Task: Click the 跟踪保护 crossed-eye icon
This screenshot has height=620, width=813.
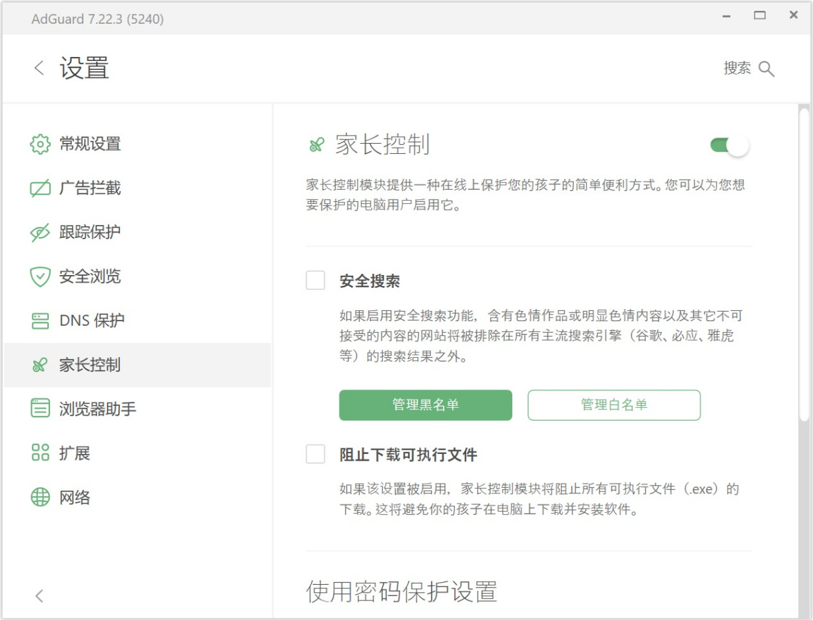Action: click(41, 232)
